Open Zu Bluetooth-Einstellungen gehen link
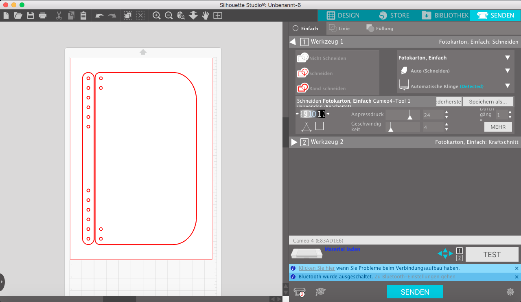Screen dimensions: 521x302 click(x=415, y=277)
